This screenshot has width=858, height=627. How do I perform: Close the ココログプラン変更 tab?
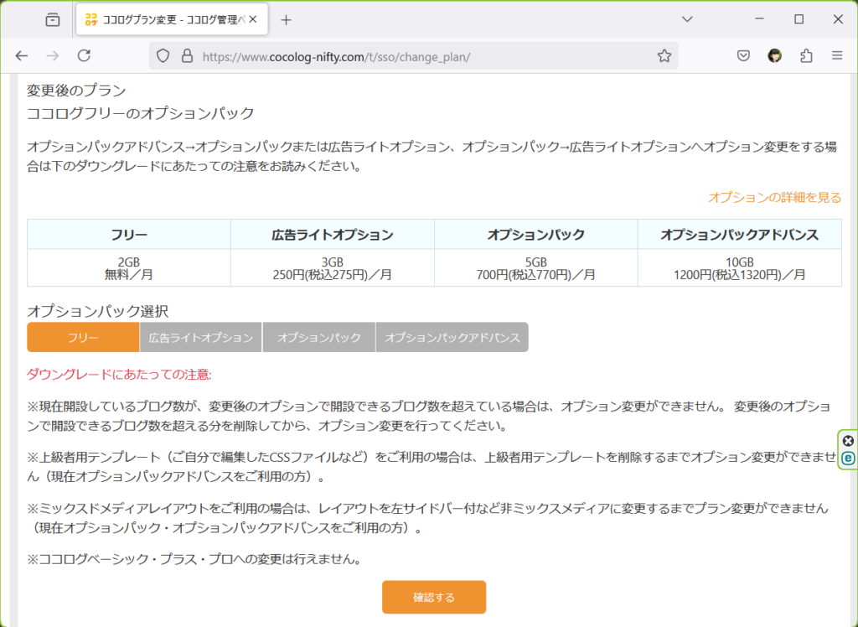tap(253, 20)
